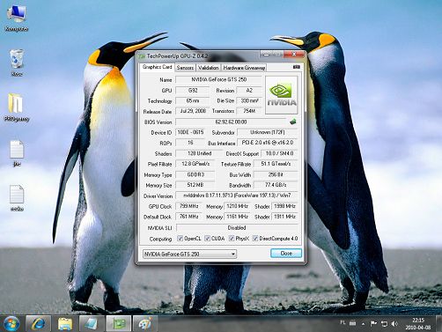Toggle the PhysX checkbox
This screenshot has width=442, height=332.
pyautogui.click(x=232, y=239)
